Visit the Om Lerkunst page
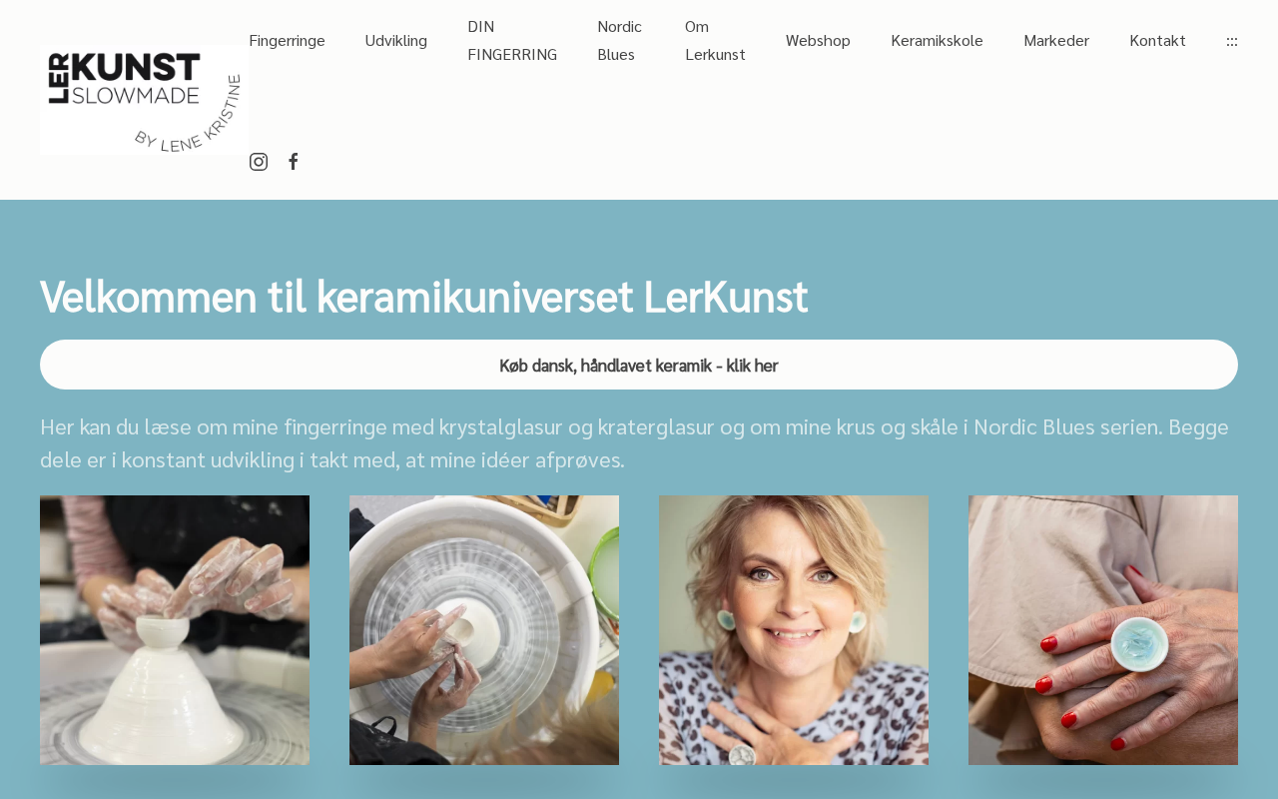Image resolution: width=1278 pixels, height=799 pixels. (715, 40)
